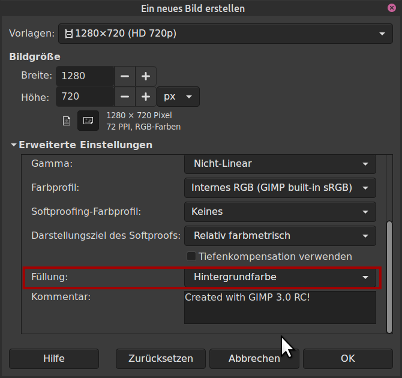Screen dimensions: 402x378
Task: Open the Füllung Hintergrundfarbe dropdown
Action: (280, 277)
